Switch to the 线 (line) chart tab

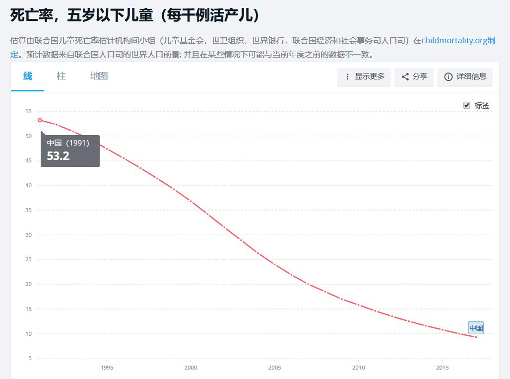click(x=28, y=76)
